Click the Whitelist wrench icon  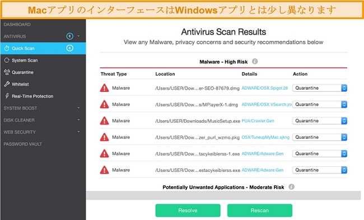[x=7, y=84]
